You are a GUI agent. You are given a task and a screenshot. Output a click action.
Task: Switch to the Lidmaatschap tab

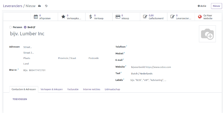pos(112,89)
